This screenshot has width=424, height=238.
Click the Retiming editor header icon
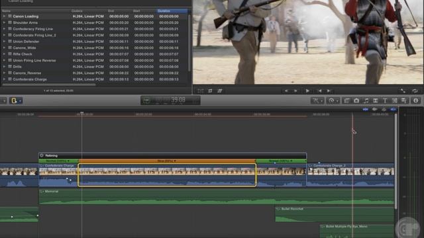tap(42, 155)
